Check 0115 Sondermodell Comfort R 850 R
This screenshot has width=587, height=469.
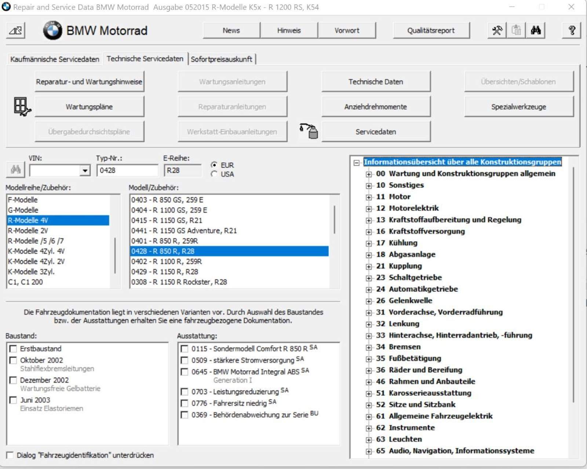[185, 349]
